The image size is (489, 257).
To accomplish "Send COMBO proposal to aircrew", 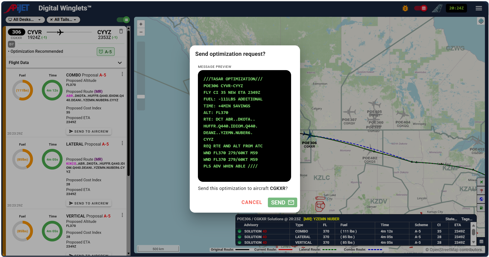I will pos(89,131).
